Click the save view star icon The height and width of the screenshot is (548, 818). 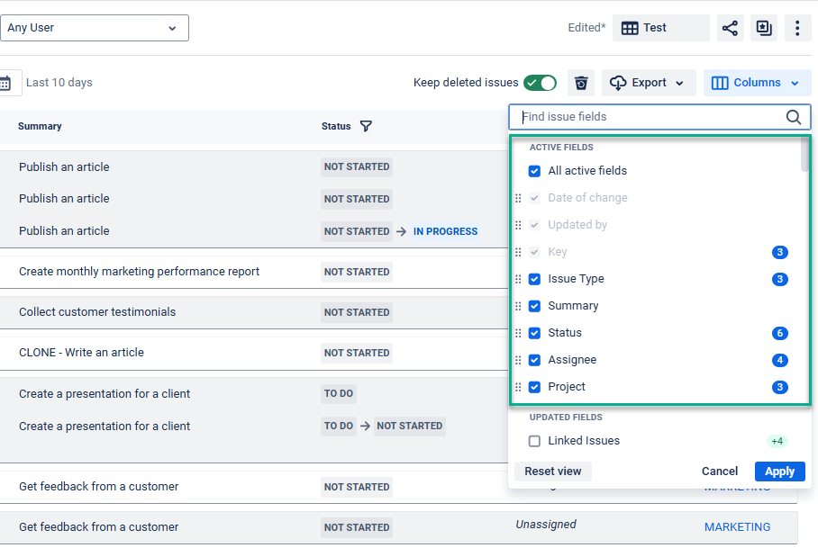coord(764,28)
